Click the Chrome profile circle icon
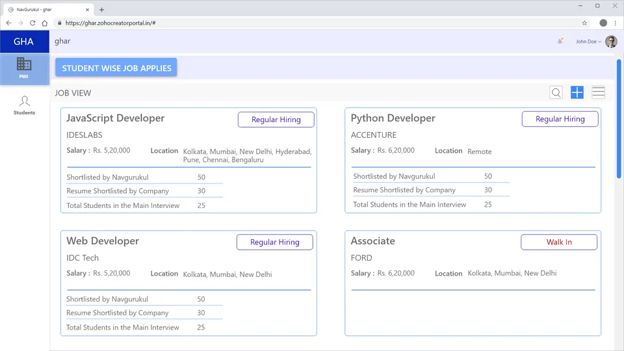The height and width of the screenshot is (351, 624). (x=603, y=23)
